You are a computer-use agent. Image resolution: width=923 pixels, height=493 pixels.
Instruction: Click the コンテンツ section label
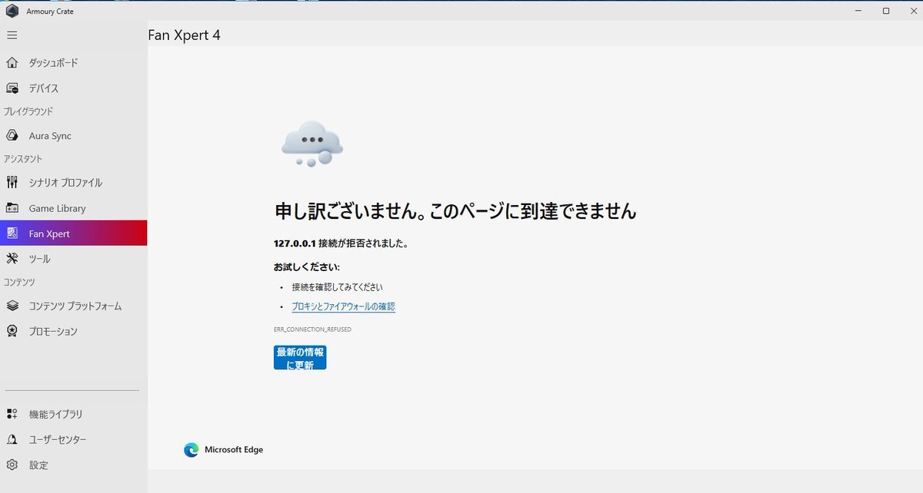point(19,283)
